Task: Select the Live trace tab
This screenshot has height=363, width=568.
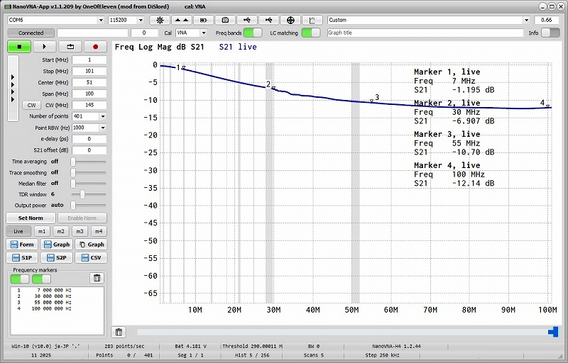Action: [18, 231]
